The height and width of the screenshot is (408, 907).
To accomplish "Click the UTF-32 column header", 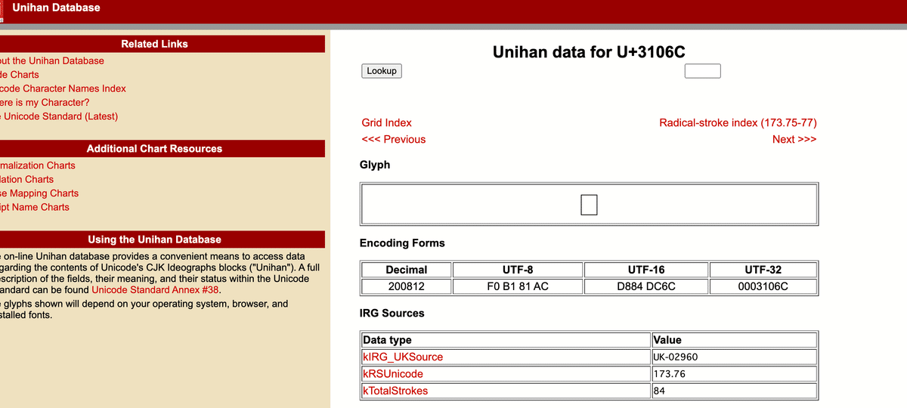I will point(763,270).
